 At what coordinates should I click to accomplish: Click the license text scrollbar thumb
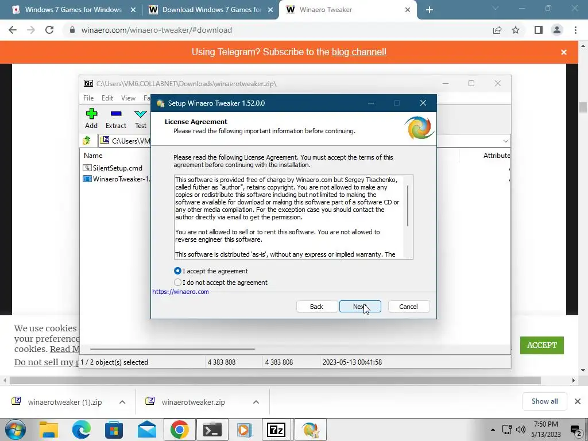[408, 206]
